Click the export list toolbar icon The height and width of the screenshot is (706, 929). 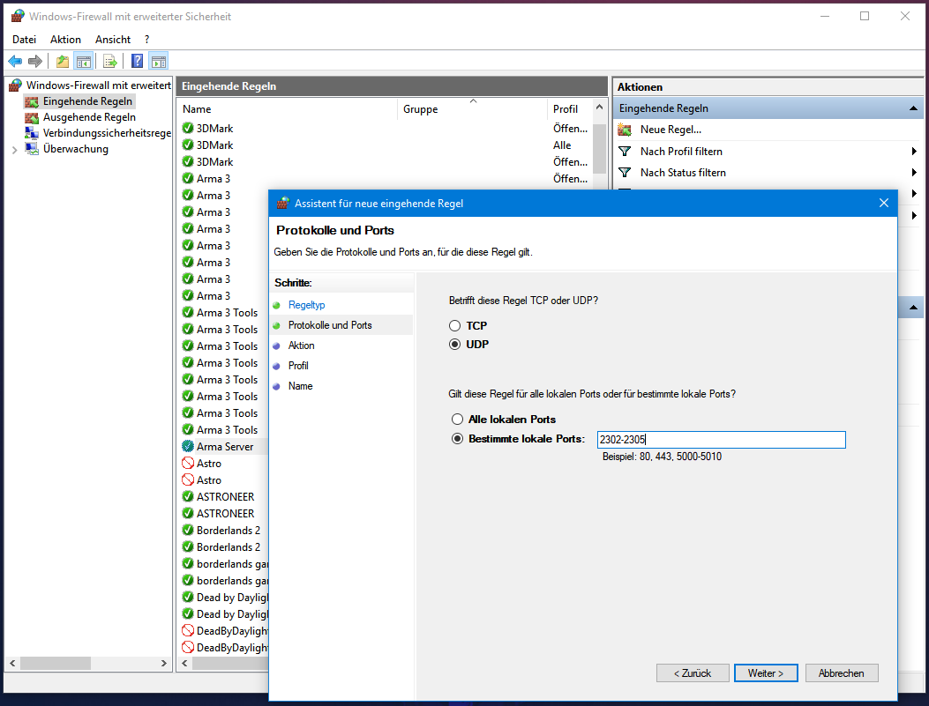click(x=110, y=61)
